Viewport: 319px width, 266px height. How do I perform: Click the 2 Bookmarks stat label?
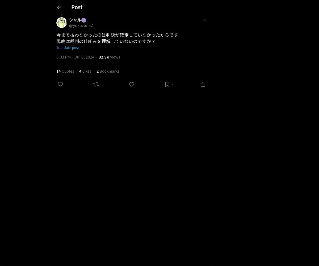click(108, 71)
